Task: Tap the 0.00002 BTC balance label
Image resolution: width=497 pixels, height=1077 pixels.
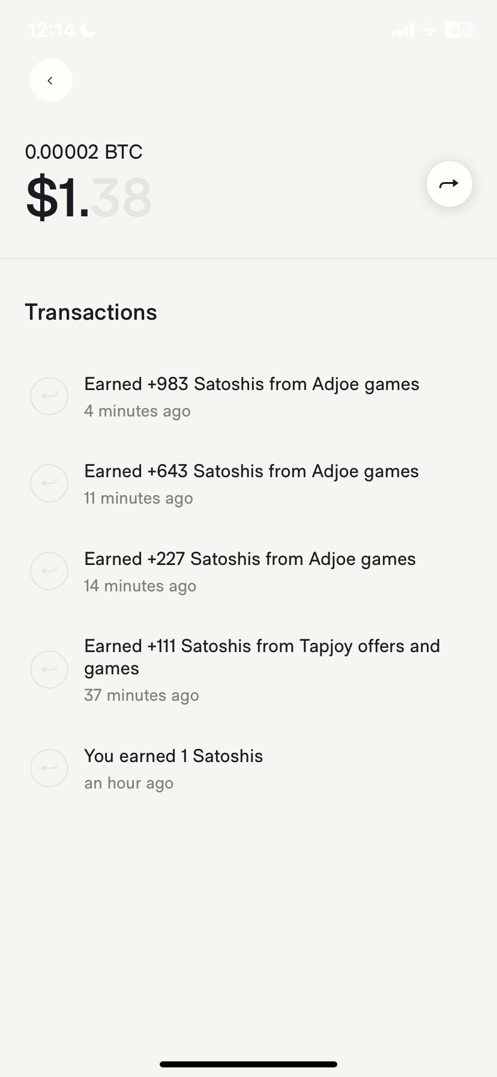Action: pos(83,152)
